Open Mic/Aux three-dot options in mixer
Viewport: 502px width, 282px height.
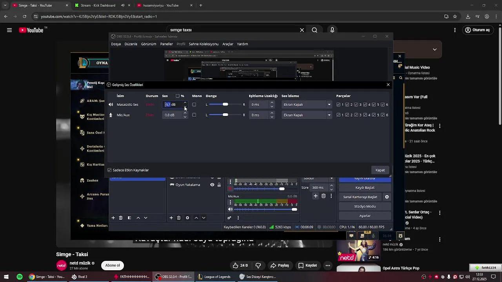230,202
